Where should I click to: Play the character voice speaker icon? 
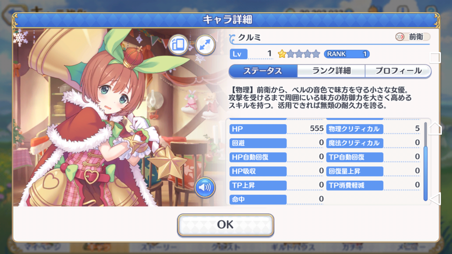(x=205, y=187)
